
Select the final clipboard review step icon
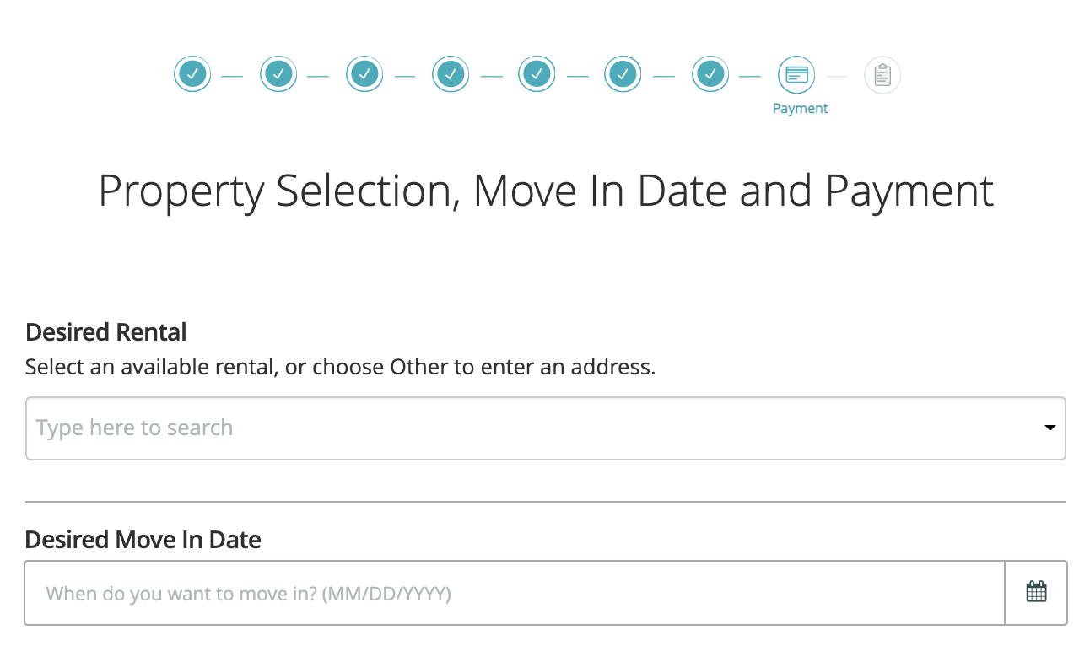tap(882, 75)
